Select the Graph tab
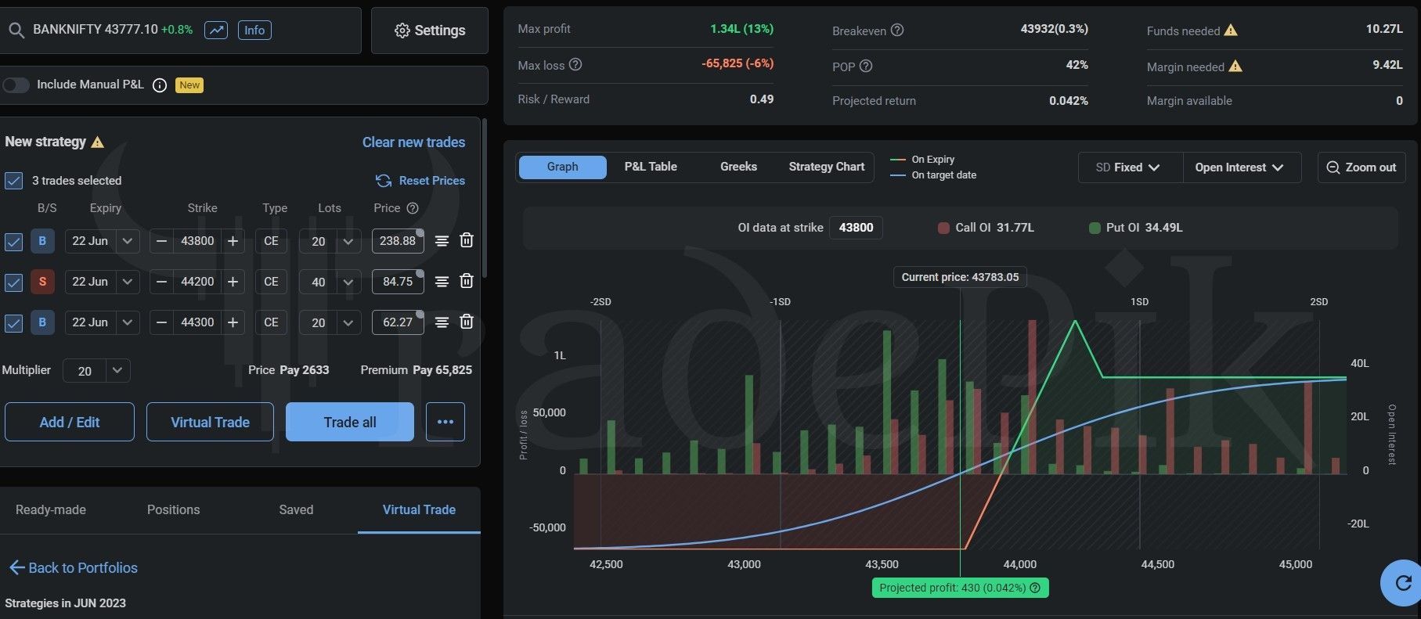This screenshot has height=619, width=1421. [562, 167]
